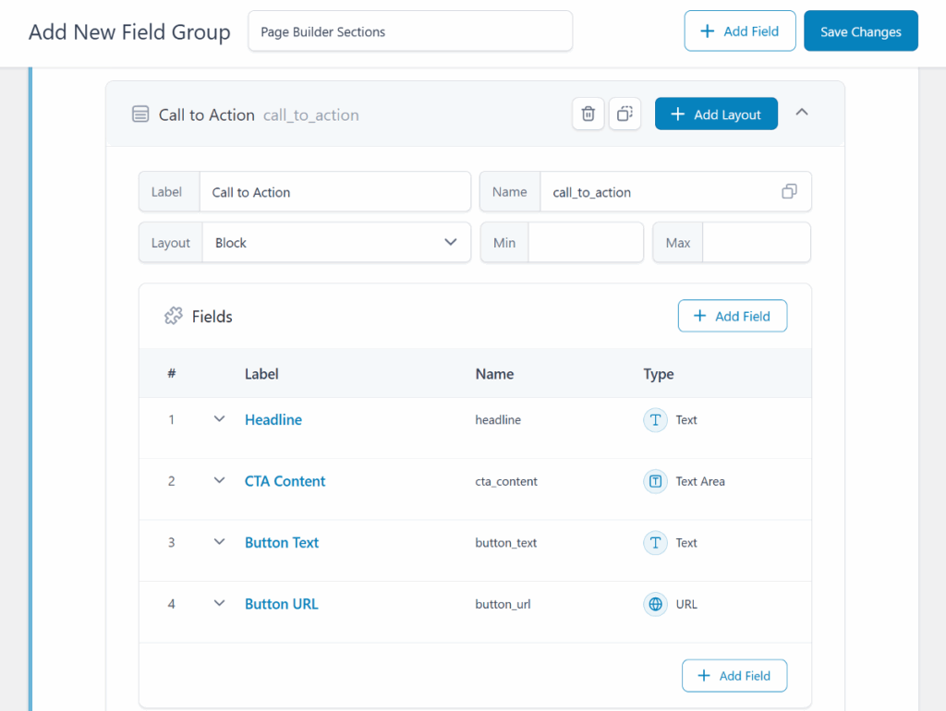The image size is (946, 711).
Task: Duplicate the Call to Action layout
Action: click(625, 114)
